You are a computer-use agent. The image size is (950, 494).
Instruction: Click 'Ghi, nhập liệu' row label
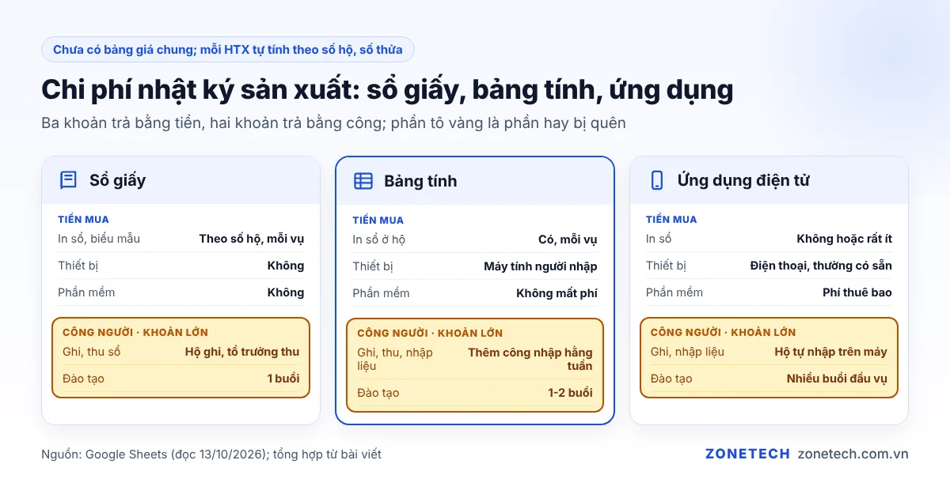[x=687, y=352]
